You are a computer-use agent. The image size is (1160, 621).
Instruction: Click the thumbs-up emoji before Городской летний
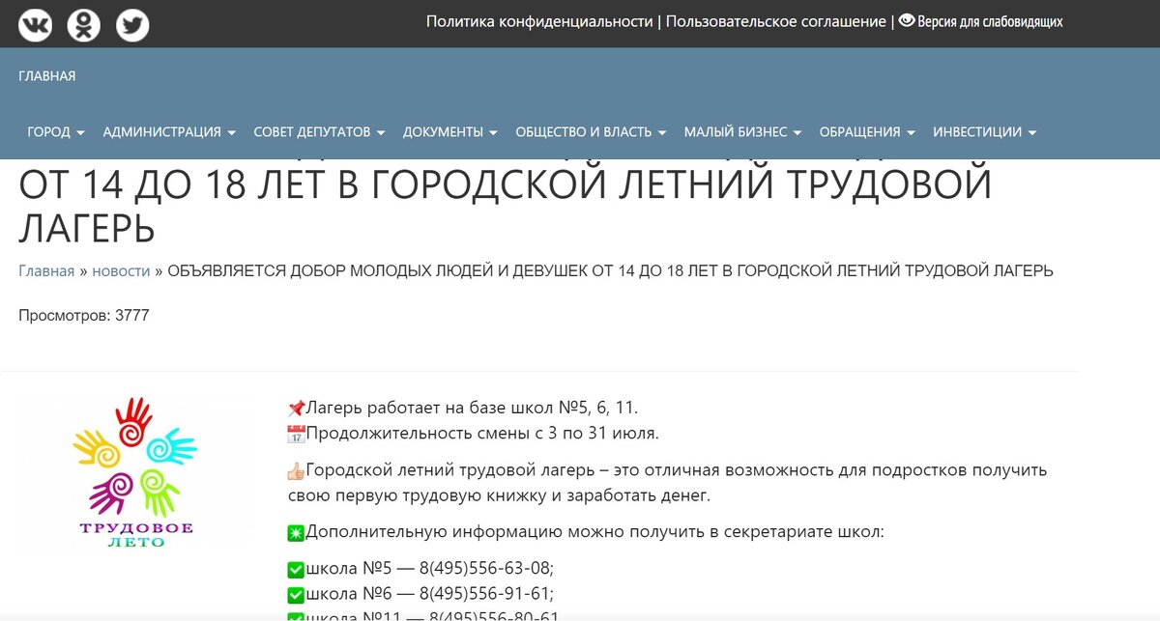click(297, 471)
